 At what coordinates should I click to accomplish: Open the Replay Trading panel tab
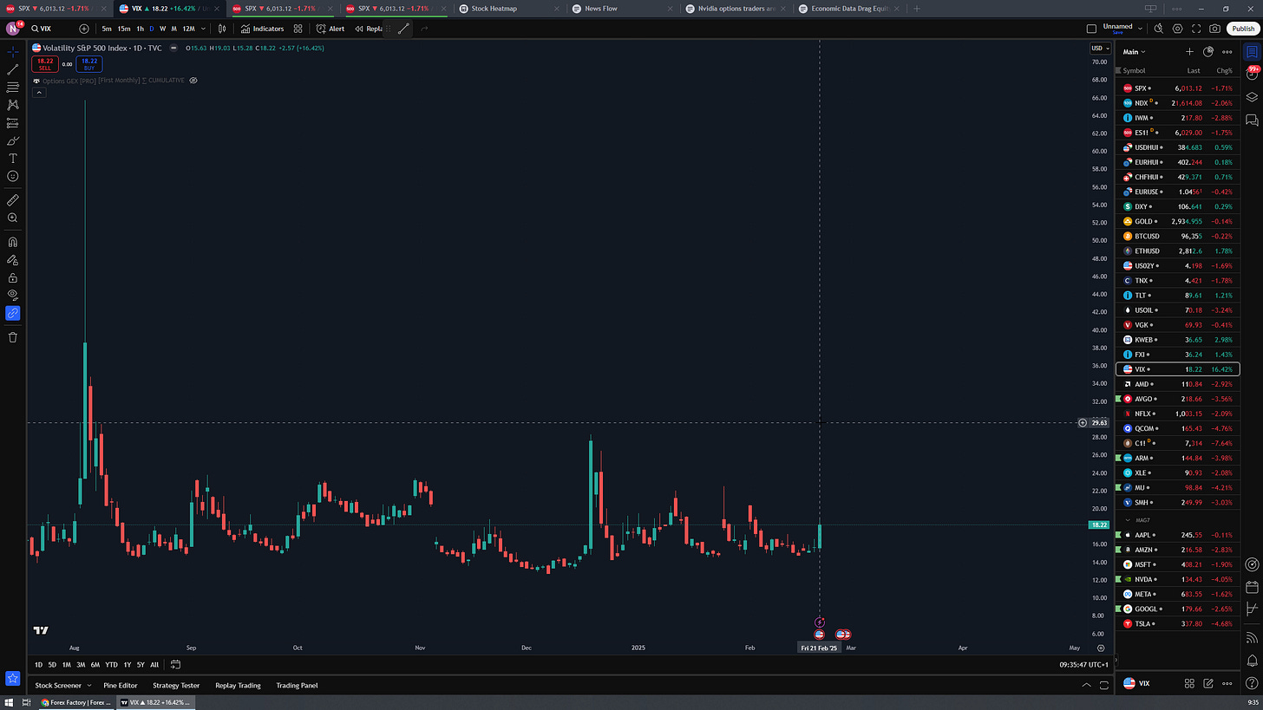coord(238,686)
